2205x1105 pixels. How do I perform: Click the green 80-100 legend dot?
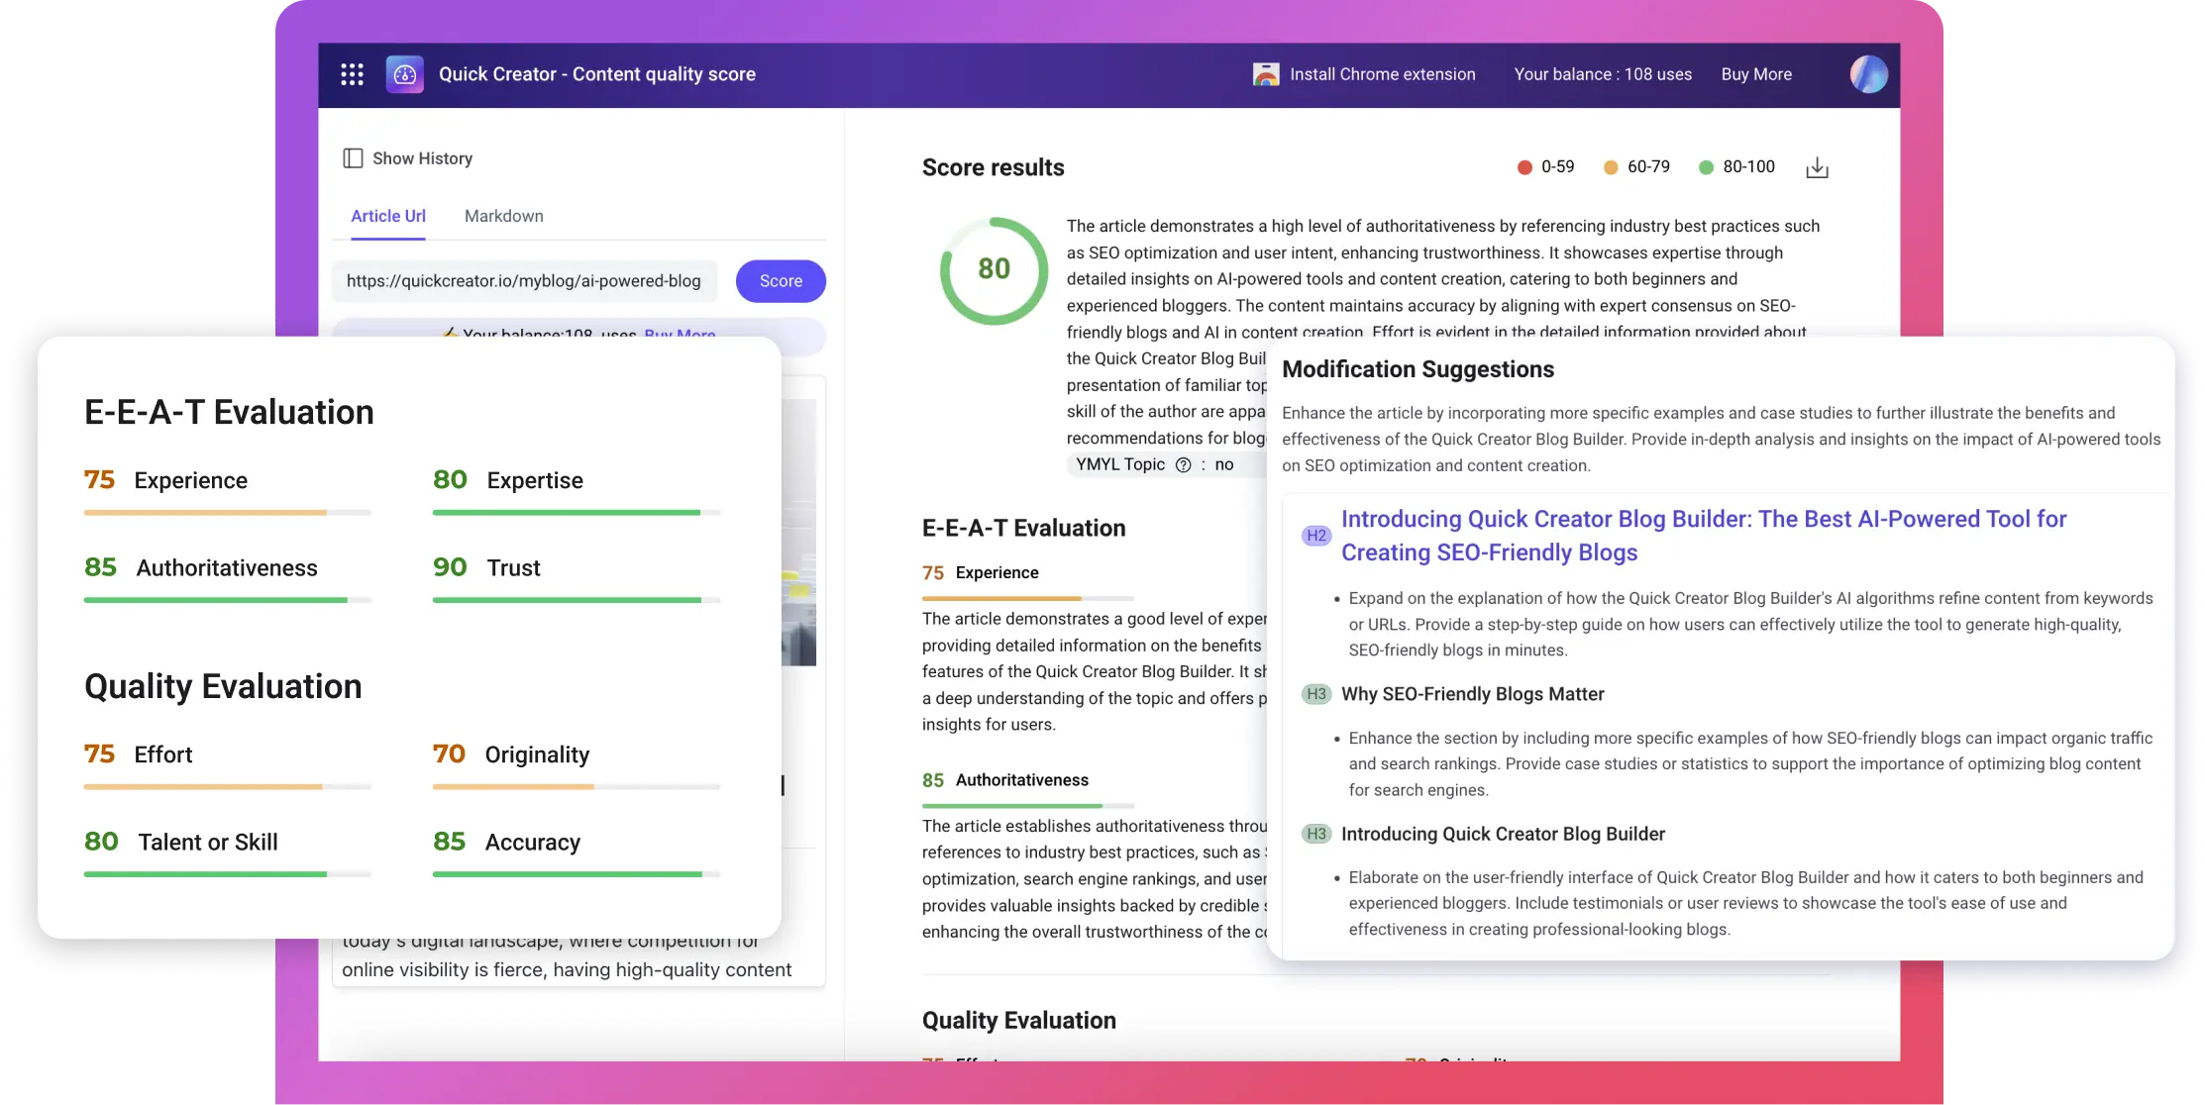[x=1706, y=167]
